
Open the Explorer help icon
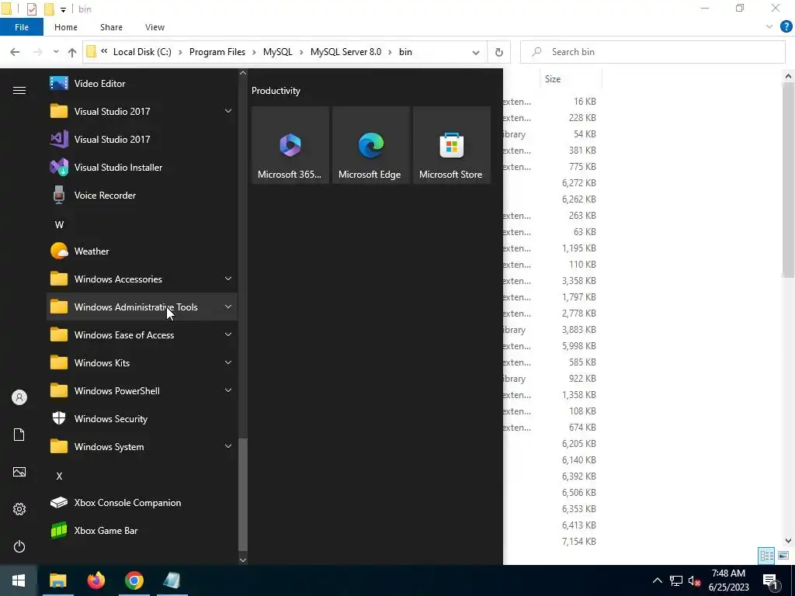click(x=786, y=27)
